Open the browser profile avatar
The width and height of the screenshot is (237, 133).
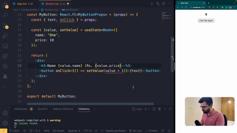click(x=230, y=7)
